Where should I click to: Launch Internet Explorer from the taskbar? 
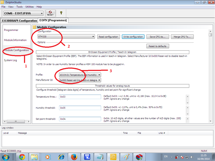pos(61,157)
